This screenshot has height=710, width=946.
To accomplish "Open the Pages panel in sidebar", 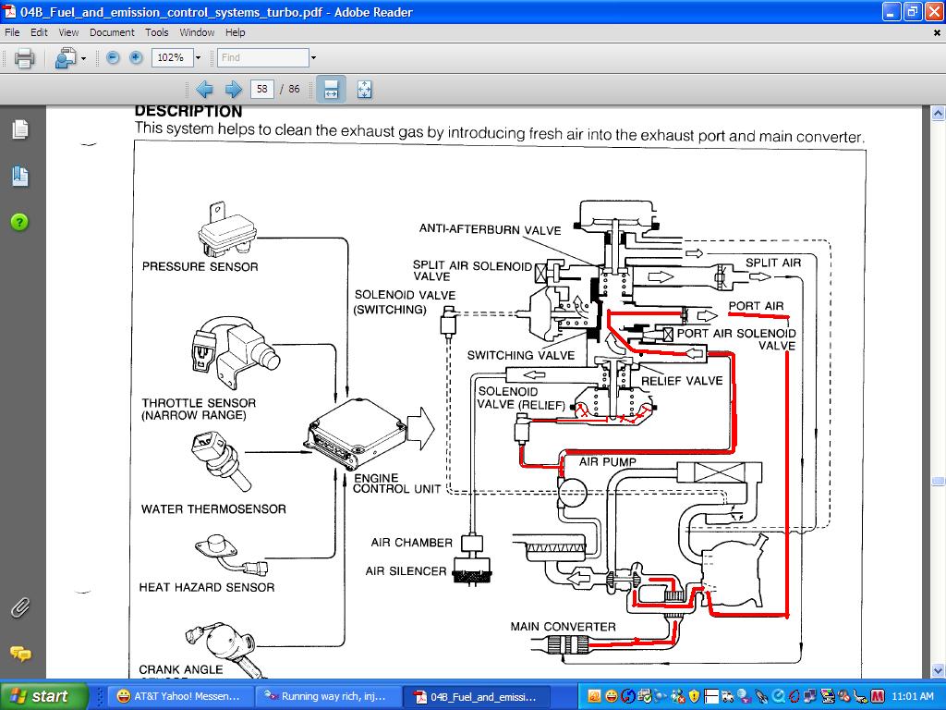I will click(x=20, y=129).
